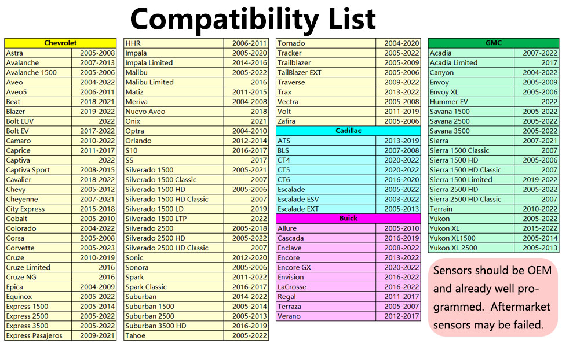This screenshot has width=562, height=347.
Task: Select the Savana 2500 cell
Action: coord(471,121)
